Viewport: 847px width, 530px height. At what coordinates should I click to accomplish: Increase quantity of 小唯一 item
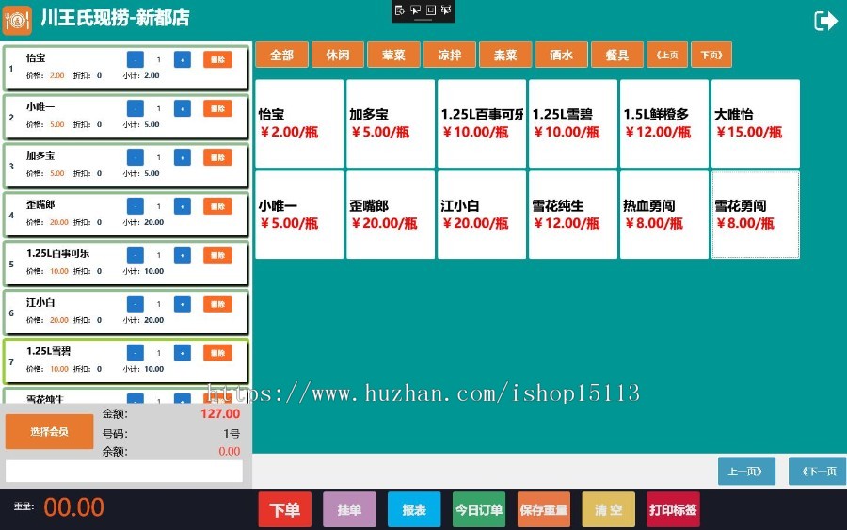(x=183, y=108)
